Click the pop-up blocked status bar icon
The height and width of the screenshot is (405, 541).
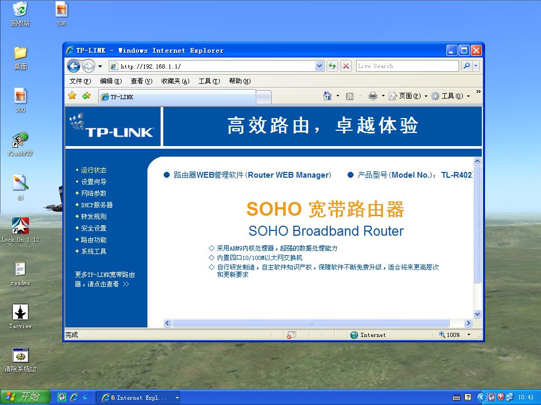point(291,335)
